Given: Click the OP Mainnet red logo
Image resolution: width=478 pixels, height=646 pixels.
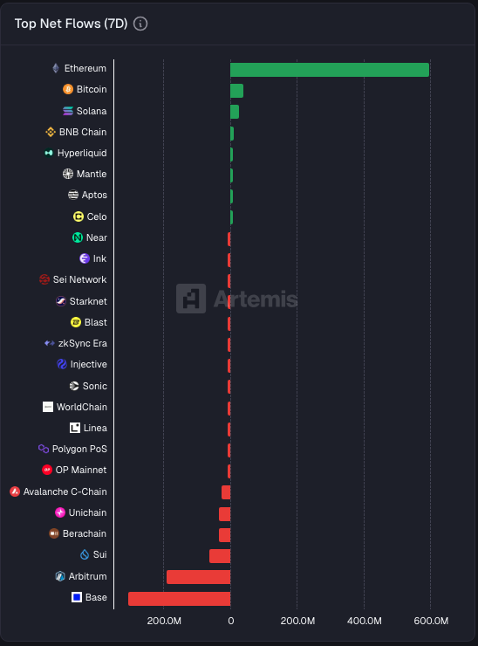Looking at the screenshot, I should tap(47, 470).
